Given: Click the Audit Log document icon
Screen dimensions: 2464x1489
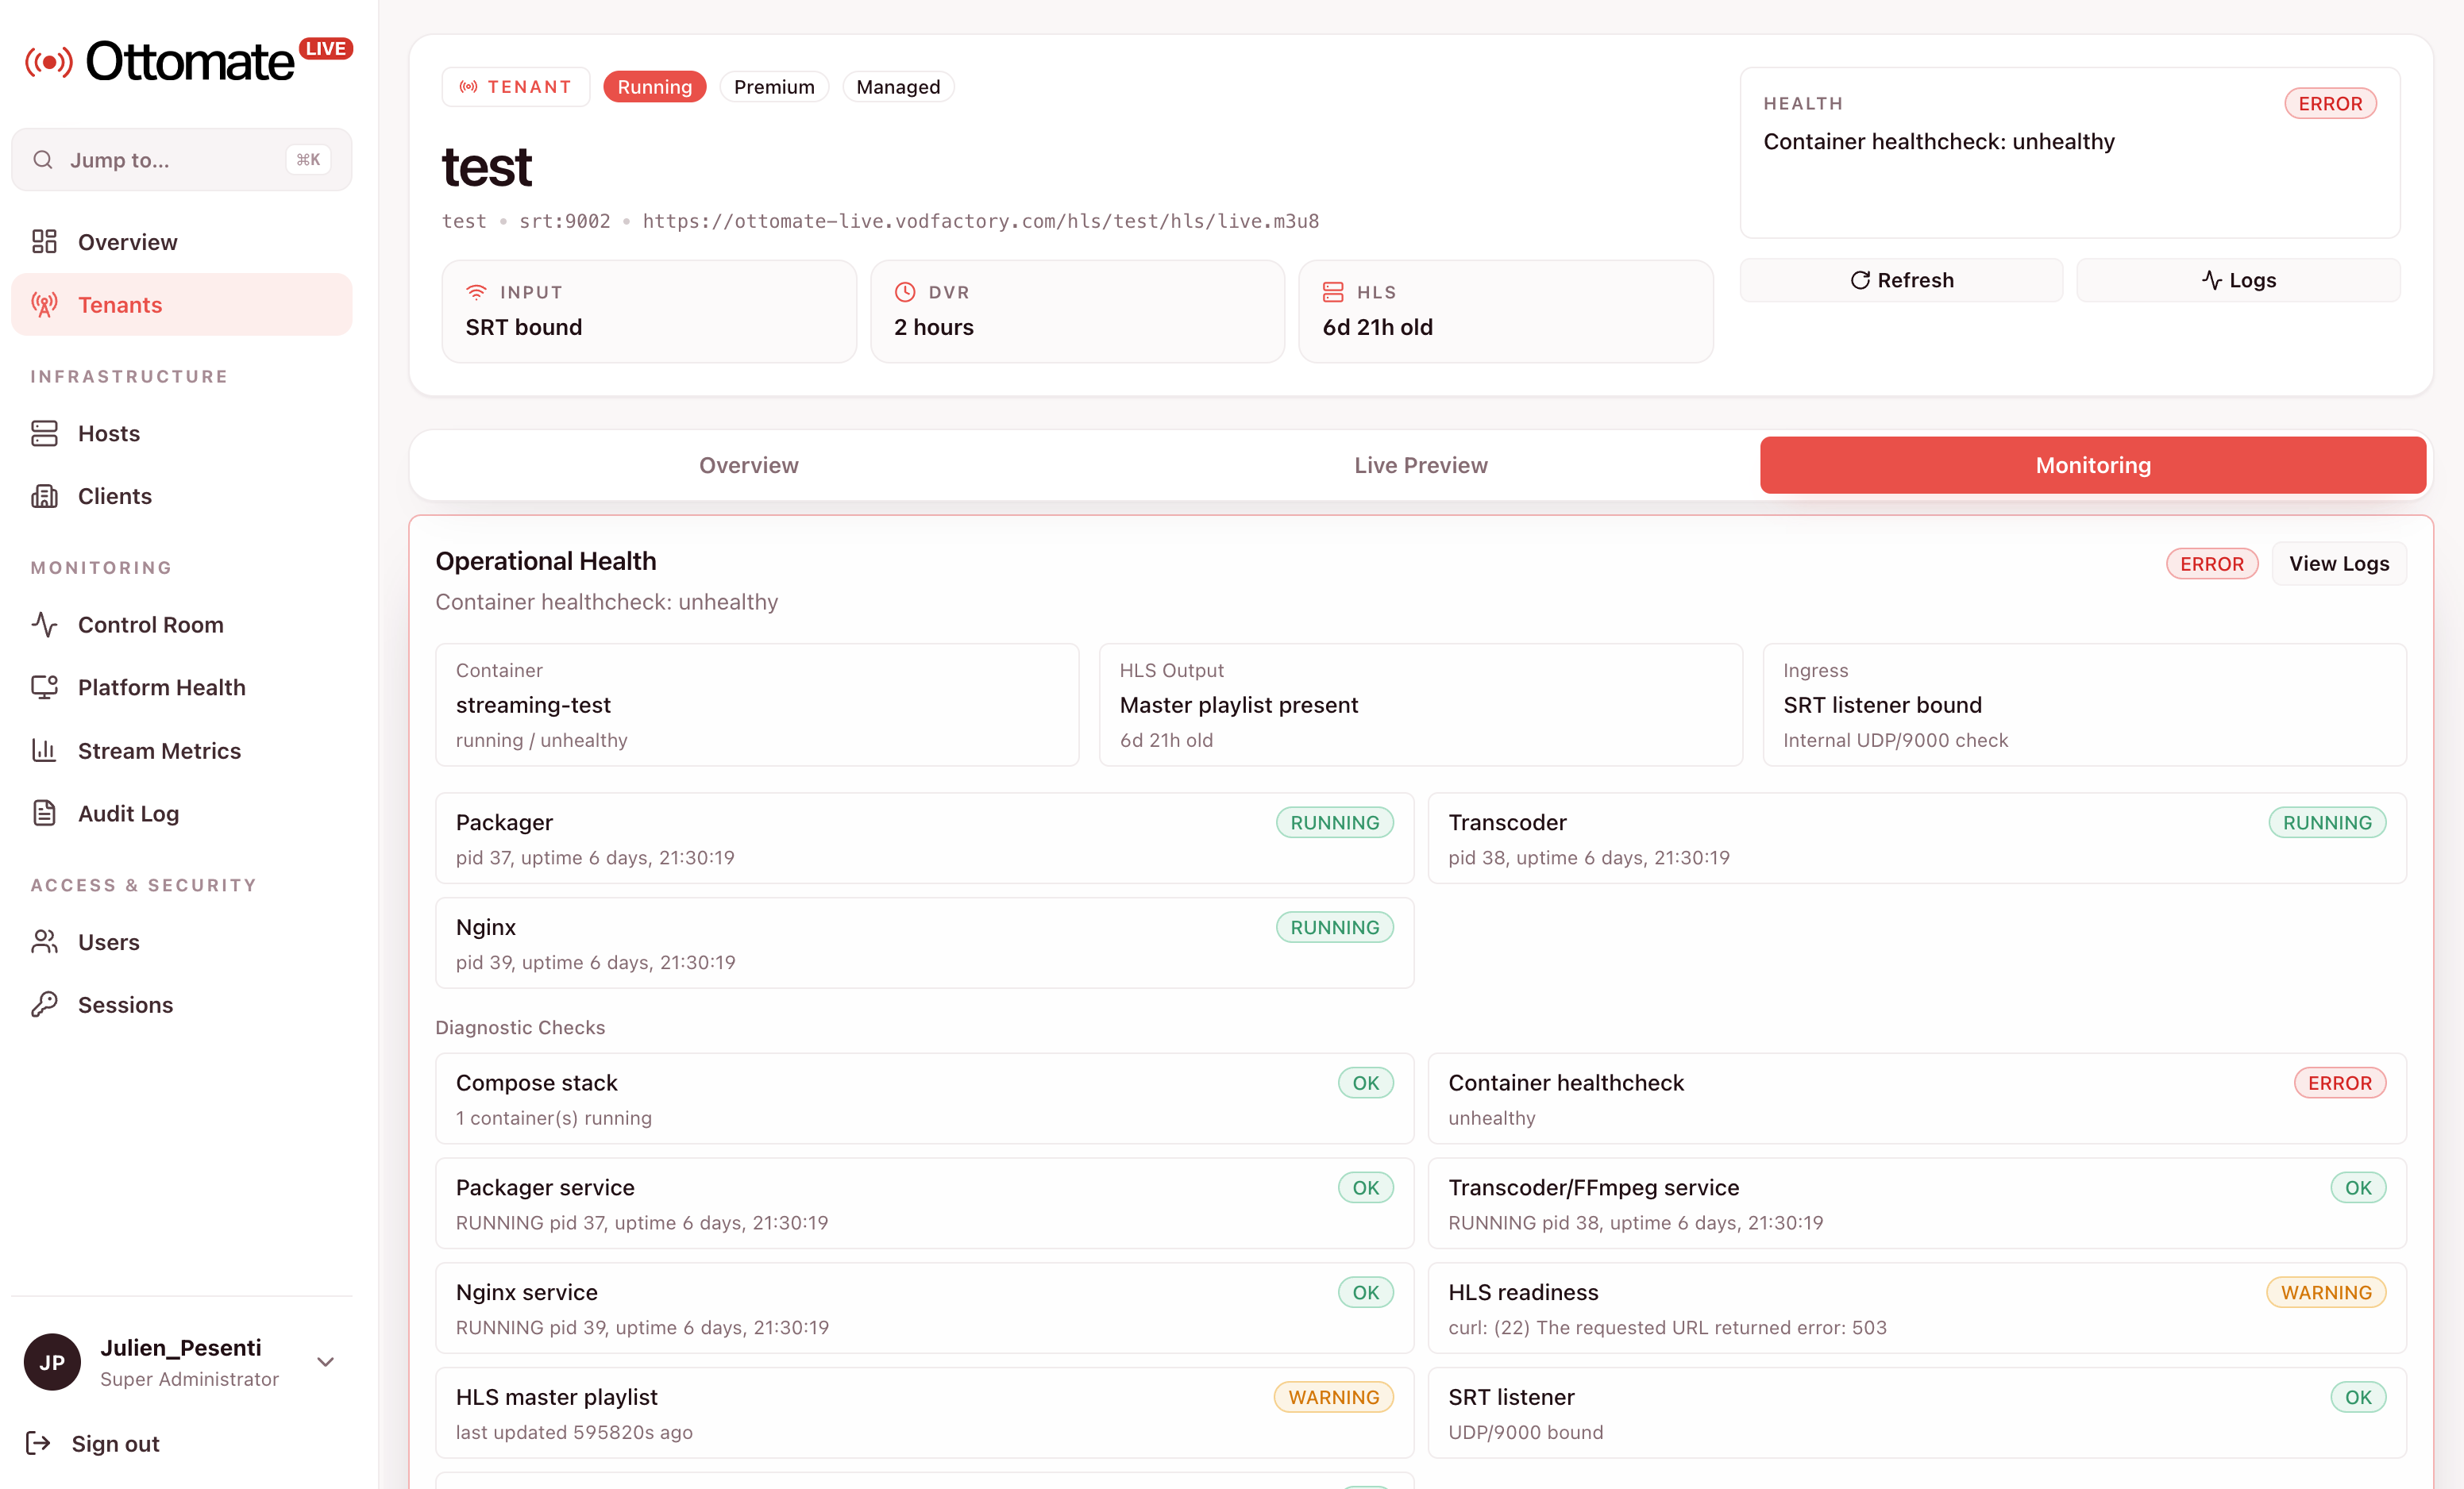Looking at the screenshot, I should point(44,814).
